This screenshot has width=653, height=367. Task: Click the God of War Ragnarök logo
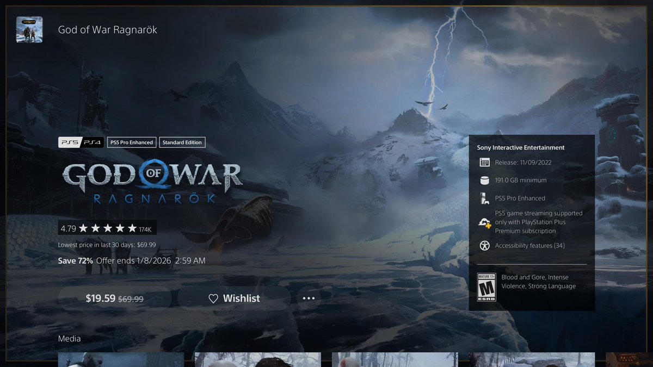pyautogui.click(x=152, y=183)
